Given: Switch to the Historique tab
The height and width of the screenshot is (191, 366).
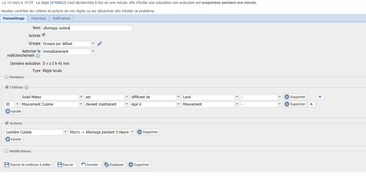Looking at the screenshot, I should [38, 18].
